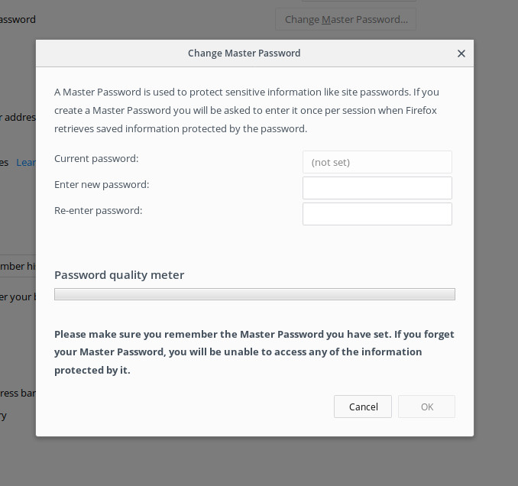Click the partially visible 'r addres' text
518x486 pixels.
coord(18,118)
